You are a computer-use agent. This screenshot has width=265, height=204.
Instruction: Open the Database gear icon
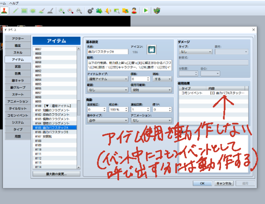[x=90, y=11]
